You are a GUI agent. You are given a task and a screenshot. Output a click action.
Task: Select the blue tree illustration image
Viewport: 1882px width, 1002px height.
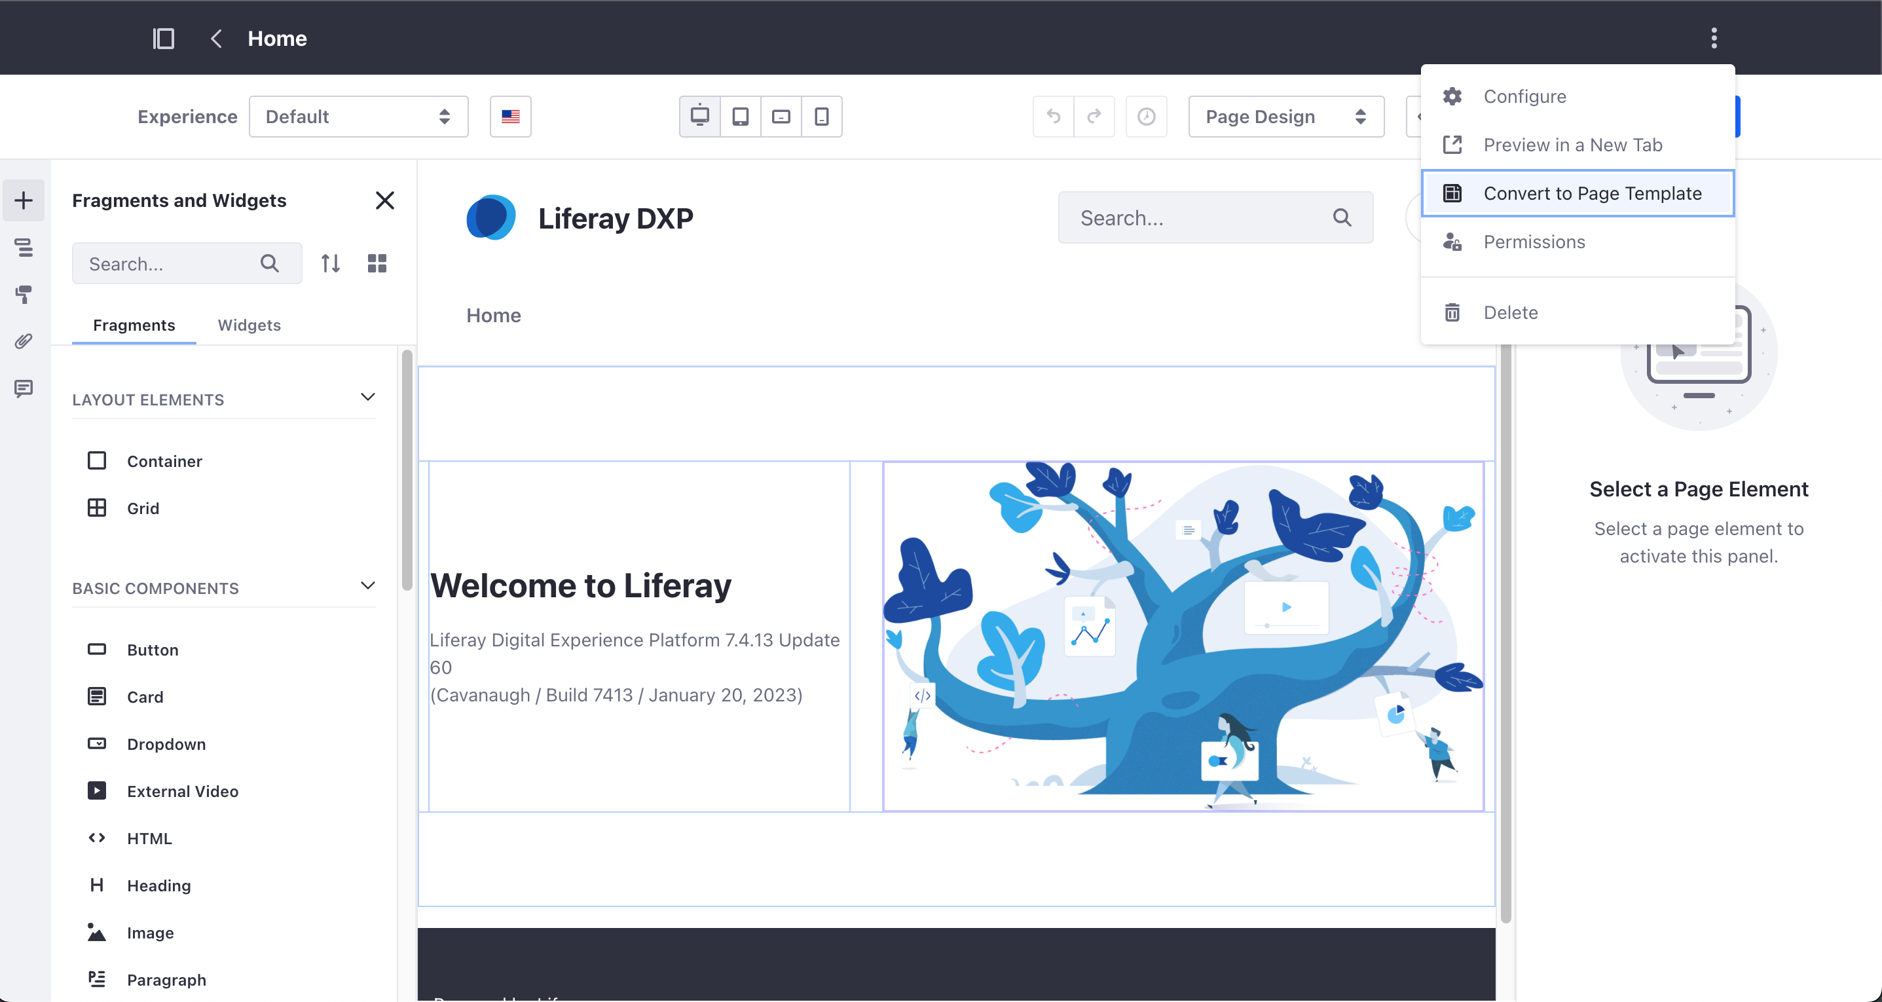(x=1183, y=636)
